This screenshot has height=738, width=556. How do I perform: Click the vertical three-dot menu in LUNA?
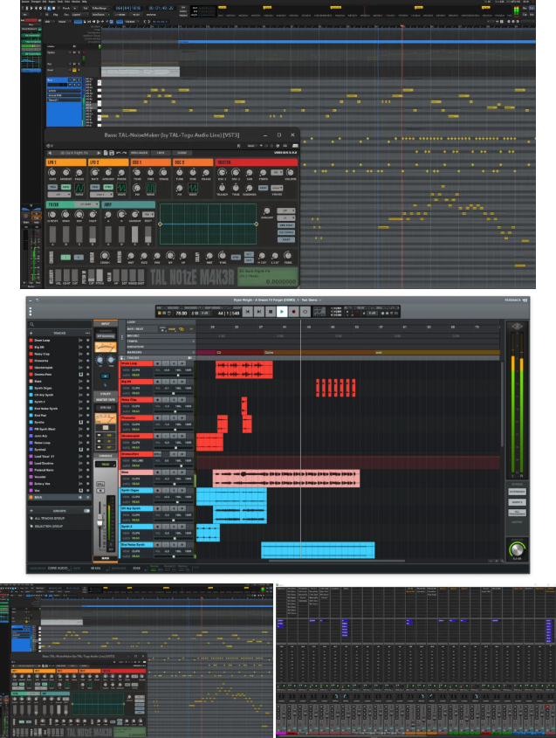[x=30, y=312]
